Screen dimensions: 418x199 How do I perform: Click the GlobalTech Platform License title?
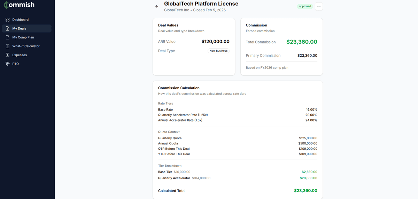click(x=201, y=4)
